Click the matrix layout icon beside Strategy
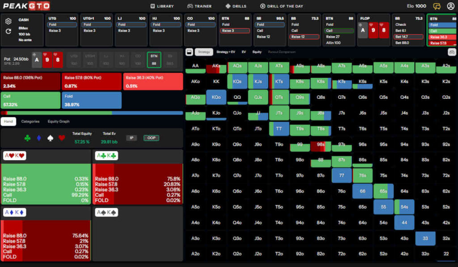This screenshot has width=458, height=267. 189,52
